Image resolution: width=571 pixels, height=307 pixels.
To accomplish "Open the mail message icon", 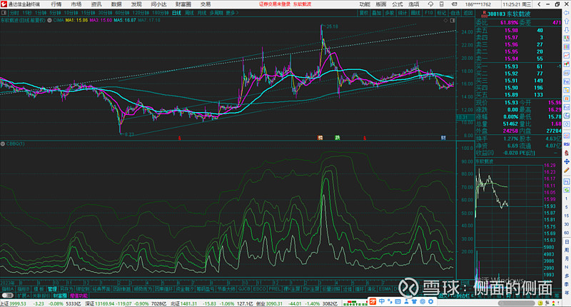I will tap(454, 4).
